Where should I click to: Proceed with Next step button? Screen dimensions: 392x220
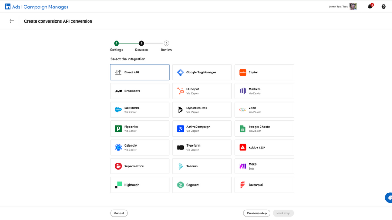[x=283, y=213]
